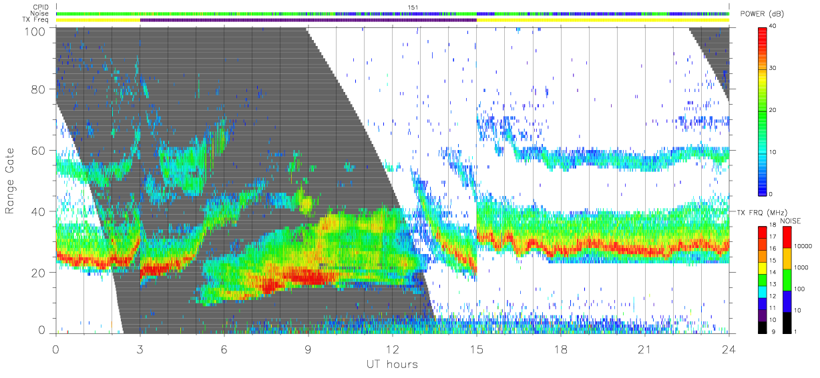Click noise scale label '10000'
Viewport: 820px width, 378px height.
(x=803, y=246)
